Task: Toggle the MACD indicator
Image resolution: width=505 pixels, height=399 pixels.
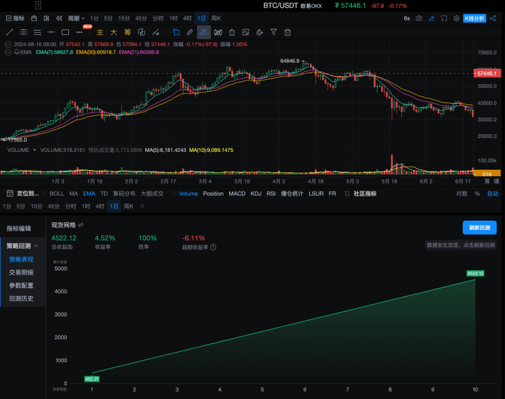Action: pos(237,193)
